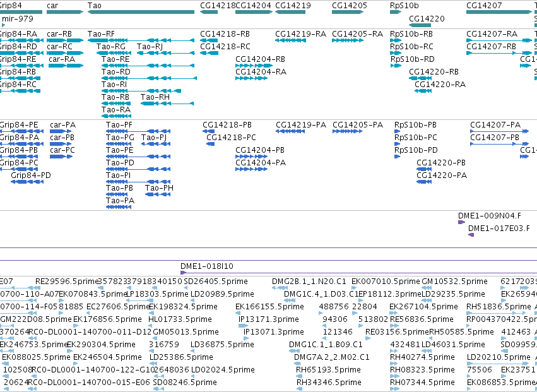Open protein label Tao-PF
Viewport: 537px width, 392px height.
pyautogui.click(x=119, y=125)
